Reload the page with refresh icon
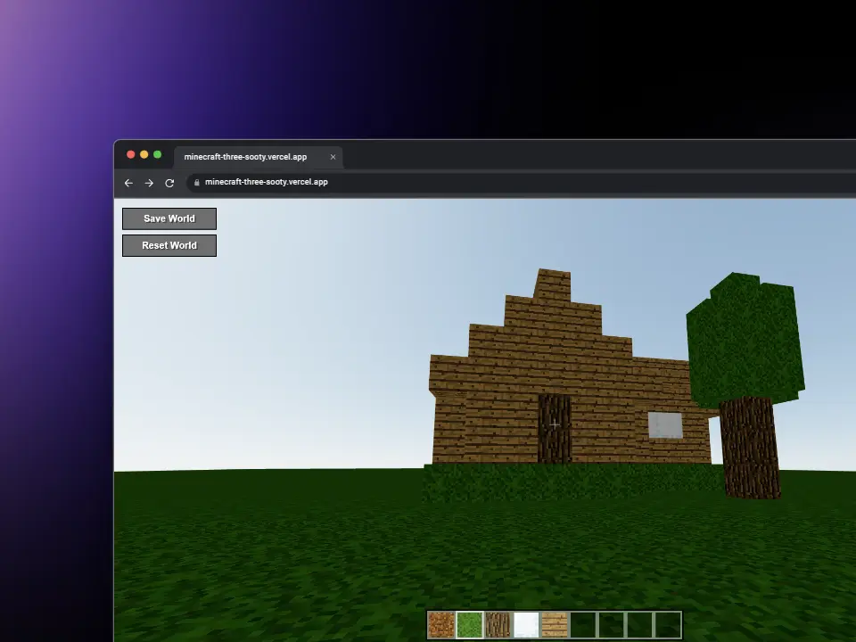The height and width of the screenshot is (642, 856). pyautogui.click(x=169, y=183)
